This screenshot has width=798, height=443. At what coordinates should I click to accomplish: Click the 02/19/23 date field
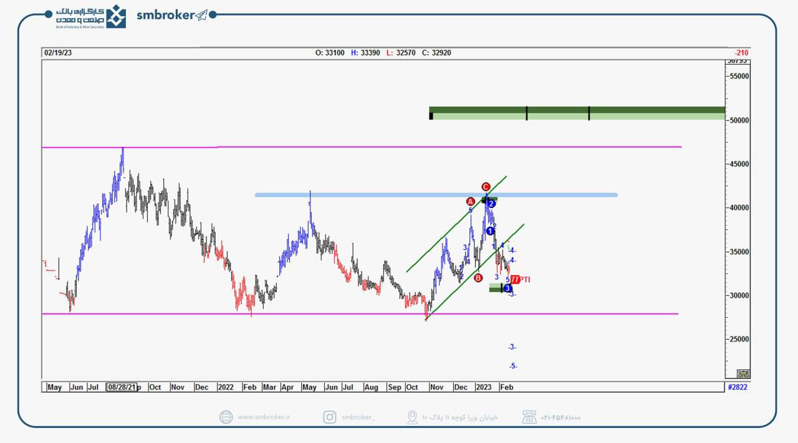coord(57,53)
